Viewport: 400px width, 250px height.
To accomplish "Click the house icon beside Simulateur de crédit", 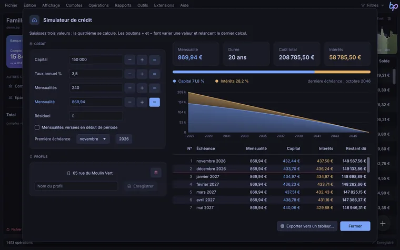I will [34, 20].
